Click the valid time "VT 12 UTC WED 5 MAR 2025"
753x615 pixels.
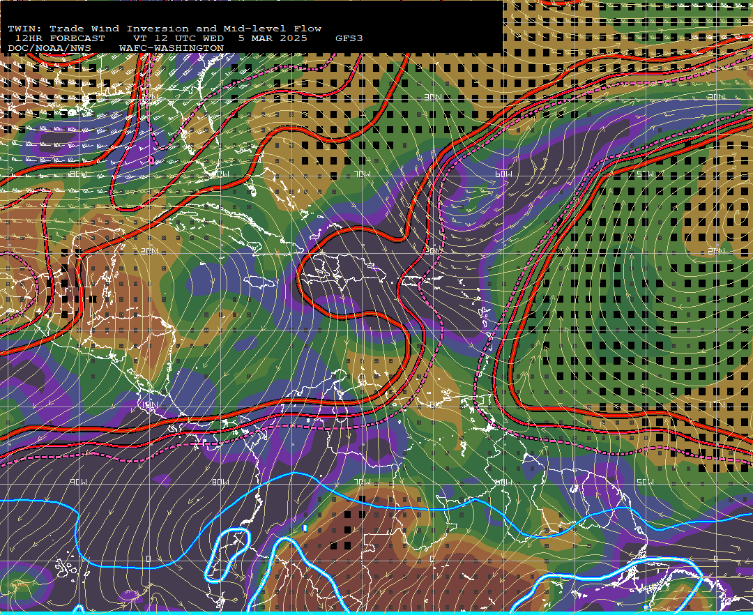220,38
